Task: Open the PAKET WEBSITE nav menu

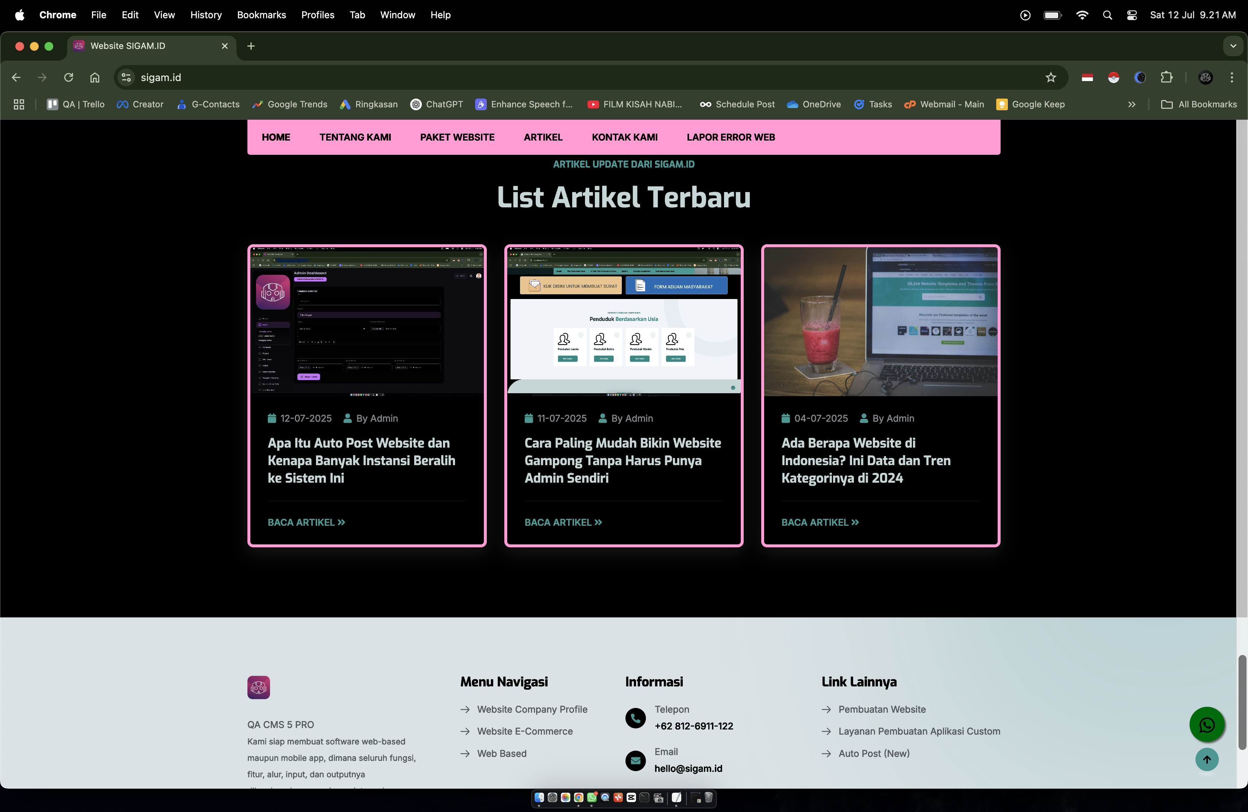Action: pyautogui.click(x=457, y=137)
